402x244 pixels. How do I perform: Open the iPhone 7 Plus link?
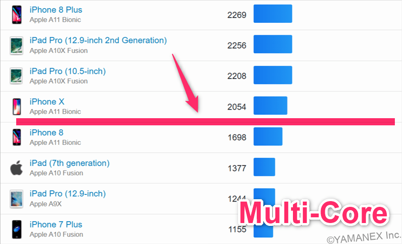coord(56,224)
